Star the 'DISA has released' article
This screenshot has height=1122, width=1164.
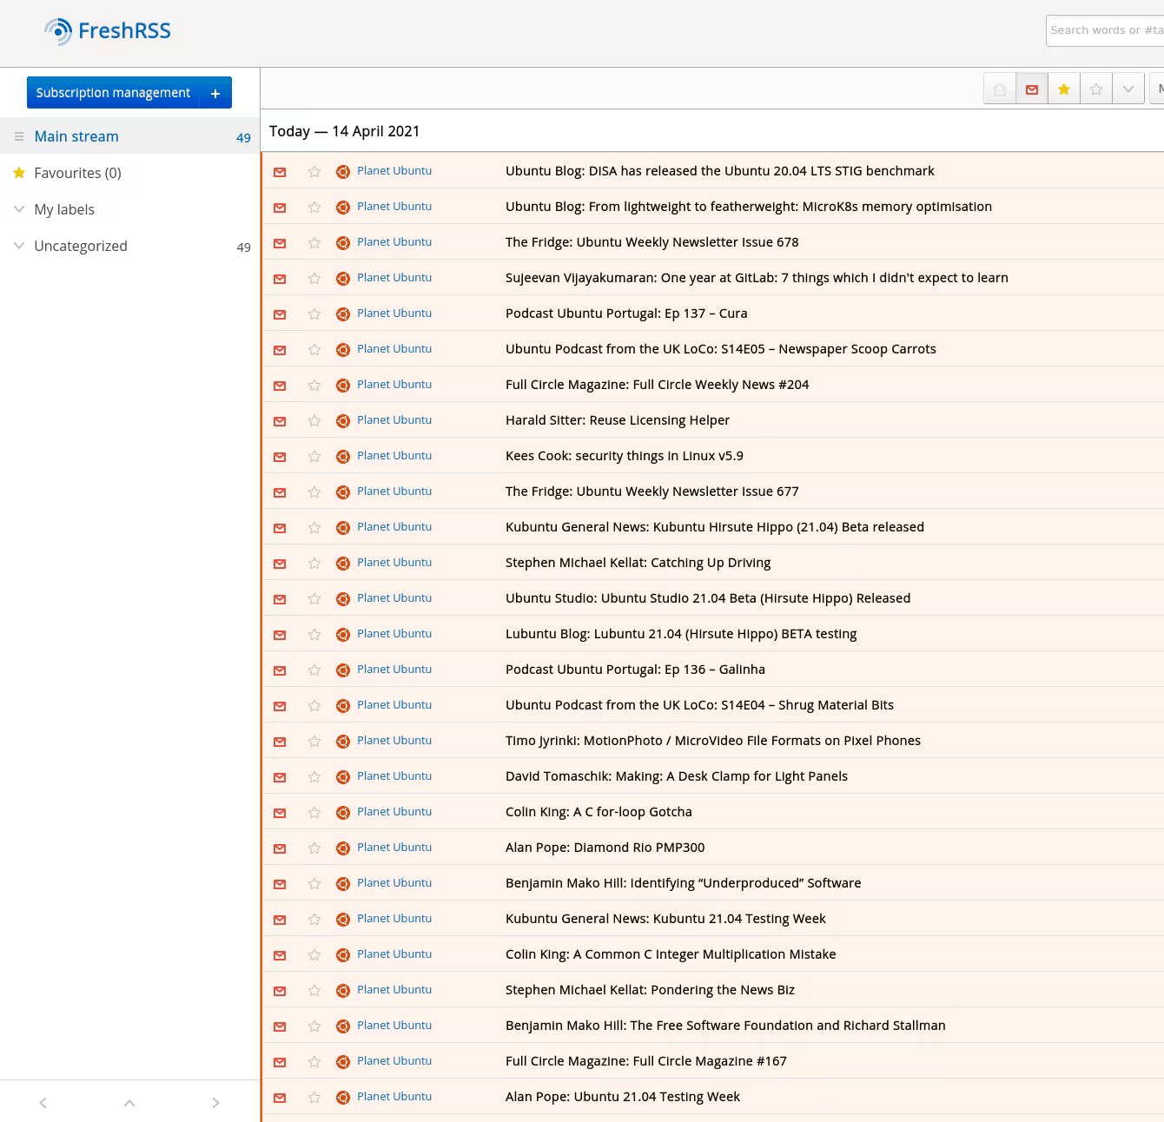pos(314,172)
